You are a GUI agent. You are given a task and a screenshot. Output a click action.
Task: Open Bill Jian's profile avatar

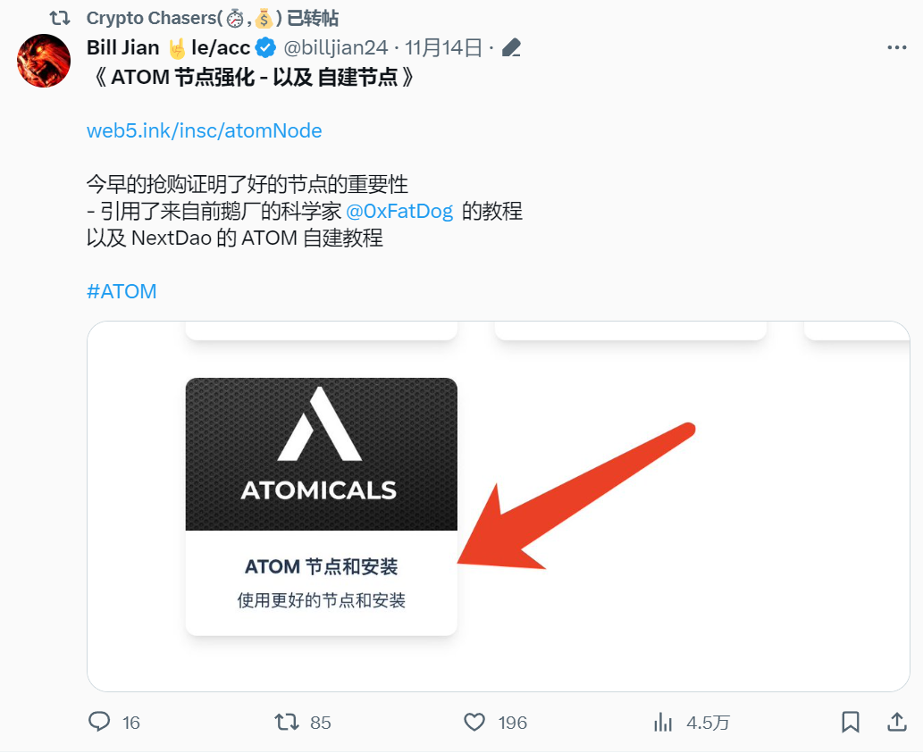click(44, 61)
